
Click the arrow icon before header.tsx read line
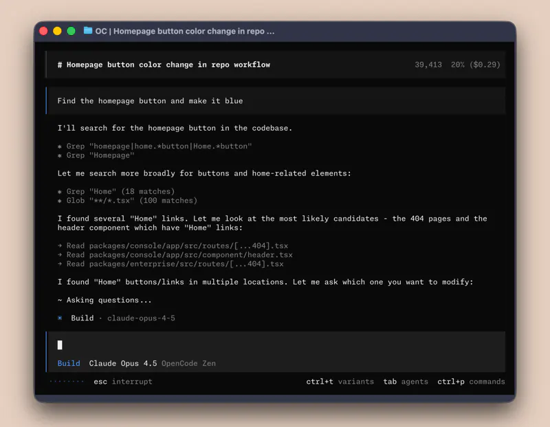[x=60, y=255]
